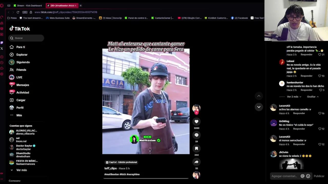Open Meta Business Suite bookmark
Screen dimensions: 328x184
tap(58, 18)
